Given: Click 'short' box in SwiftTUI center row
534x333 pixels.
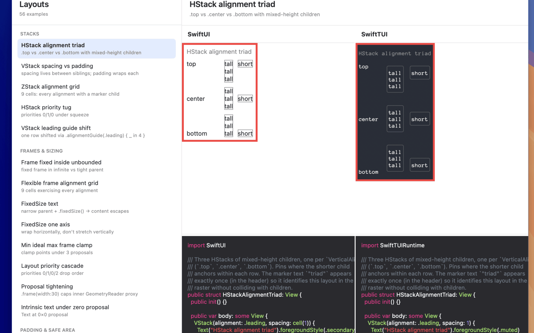Looking at the screenshot, I should point(420,119).
